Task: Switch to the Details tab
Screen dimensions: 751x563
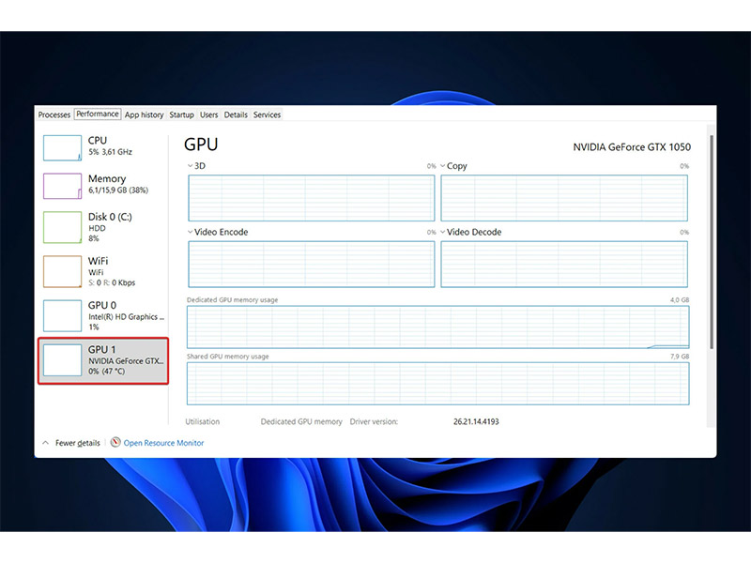Action: click(236, 114)
